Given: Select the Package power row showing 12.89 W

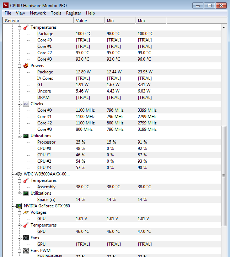Looking at the screenshot, I should [128, 72].
